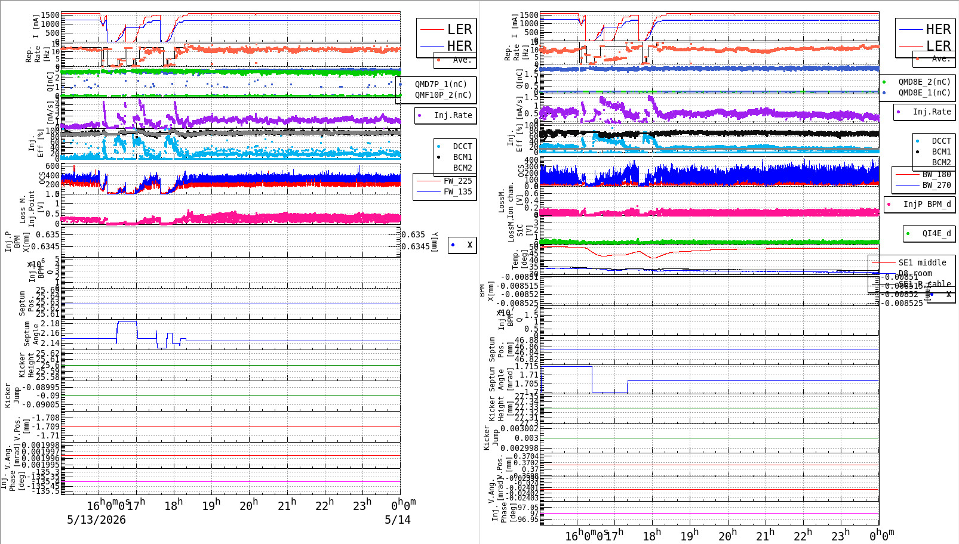Click the 22h tick on right plot time axis
Image resolution: width=959 pixels, height=544 pixels.
pyautogui.click(x=803, y=535)
